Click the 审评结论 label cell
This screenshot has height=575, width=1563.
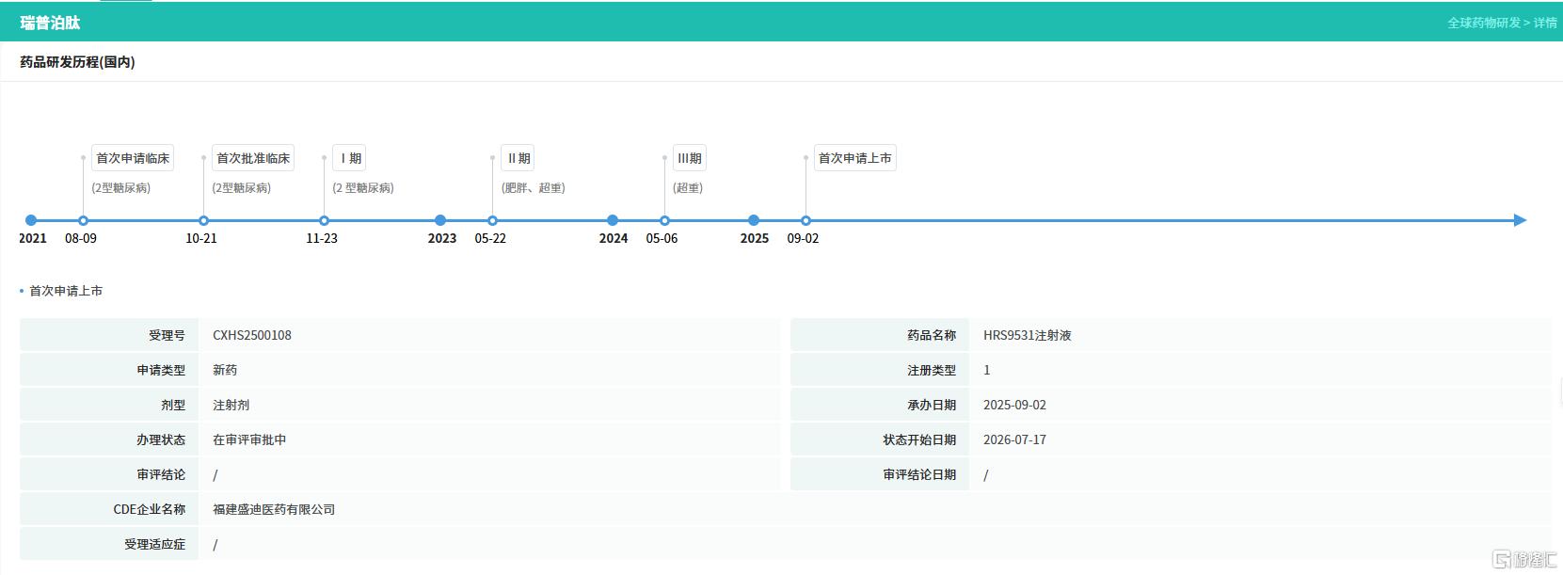(109, 474)
